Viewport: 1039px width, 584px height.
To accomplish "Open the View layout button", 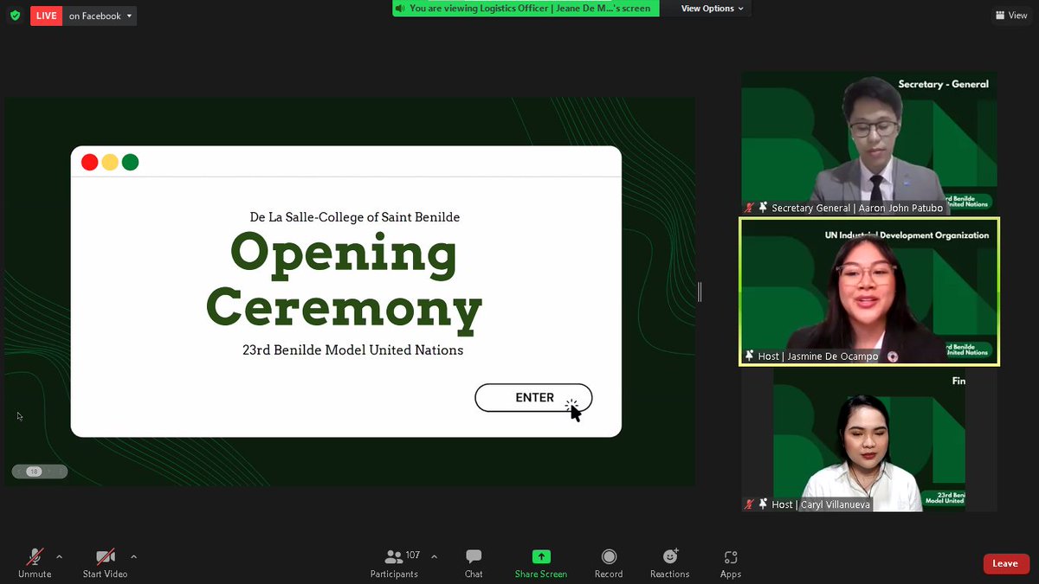I will pyautogui.click(x=1011, y=16).
